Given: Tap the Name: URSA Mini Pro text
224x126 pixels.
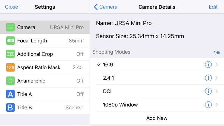Looking at the screenshot, I should [x=124, y=23].
